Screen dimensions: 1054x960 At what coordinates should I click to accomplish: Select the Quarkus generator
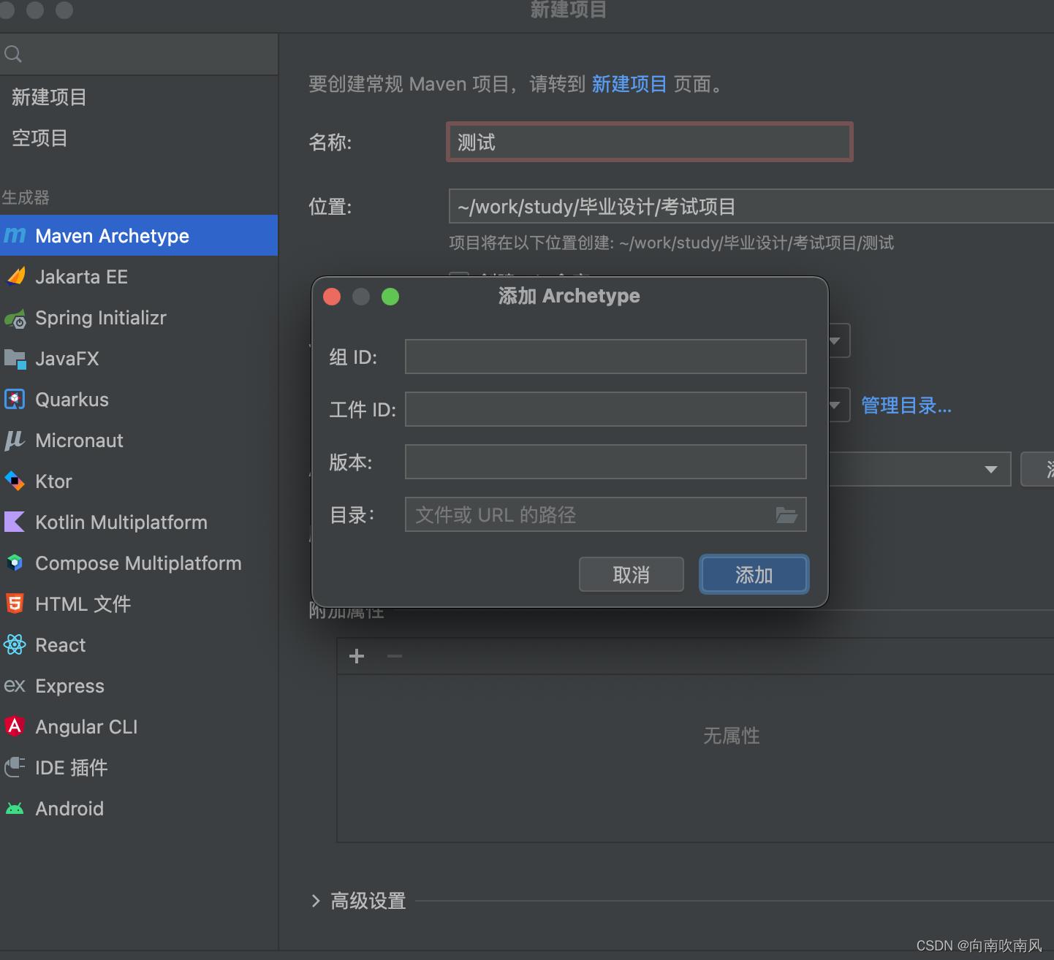[72, 400]
